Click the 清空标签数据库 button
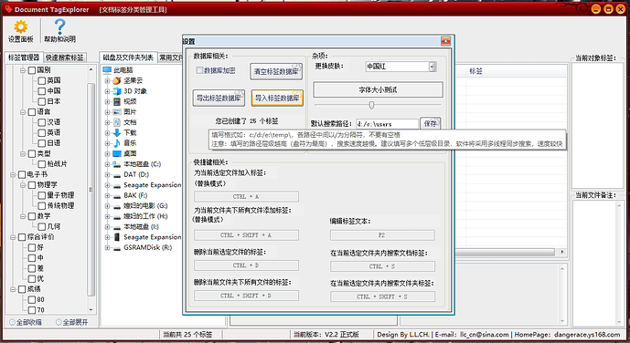The height and width of the screenshot is (343, 630). coord(276,72)
